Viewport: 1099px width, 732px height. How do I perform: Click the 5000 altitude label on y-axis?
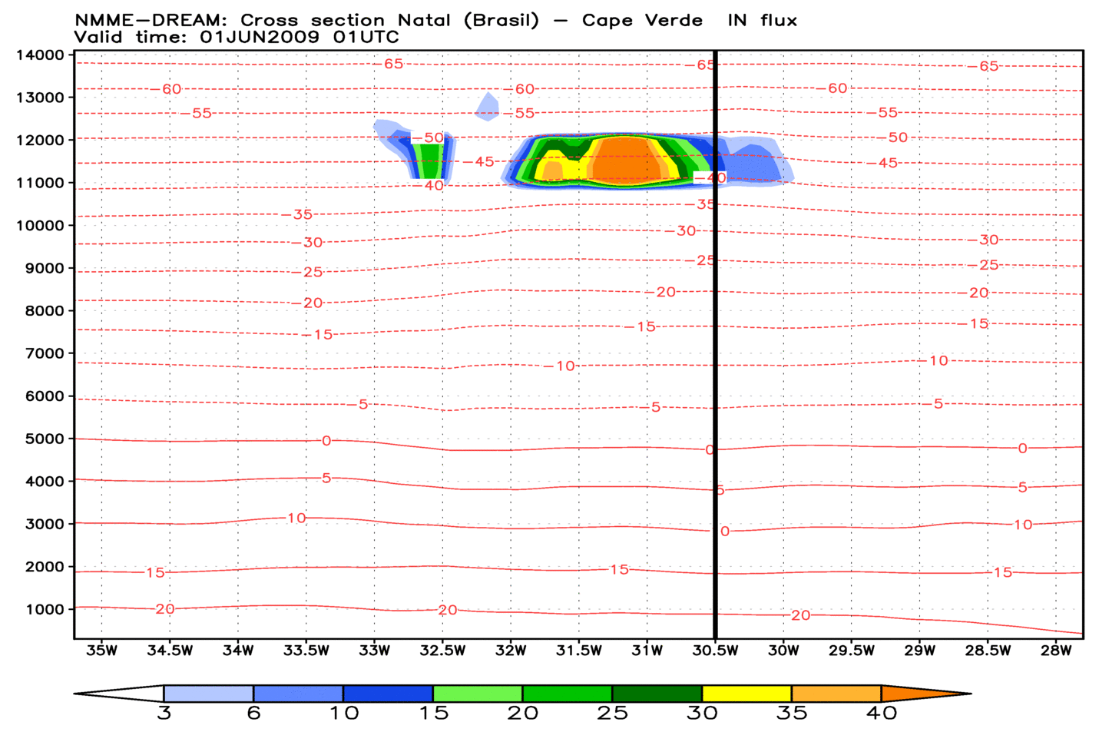(x=43, y=439)
